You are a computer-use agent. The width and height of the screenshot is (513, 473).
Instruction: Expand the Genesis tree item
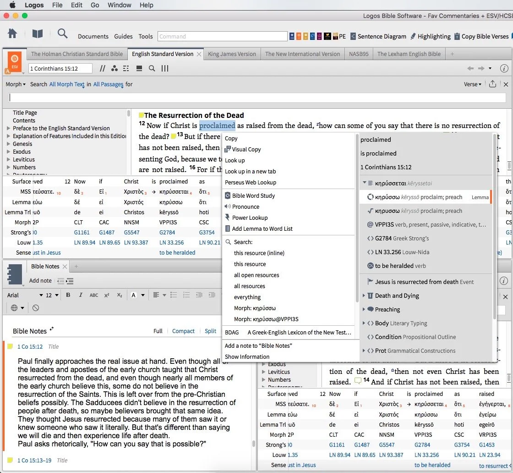(x=9, y=144)
